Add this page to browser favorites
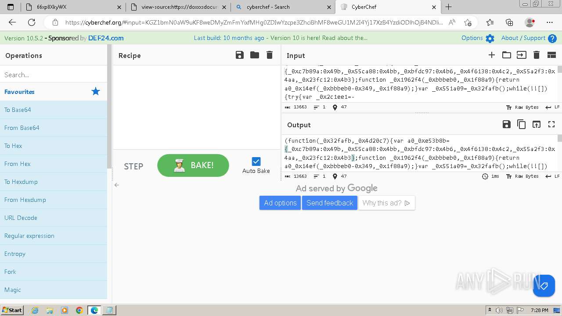This screenshot has height=316, width=562. click(468, 22)
